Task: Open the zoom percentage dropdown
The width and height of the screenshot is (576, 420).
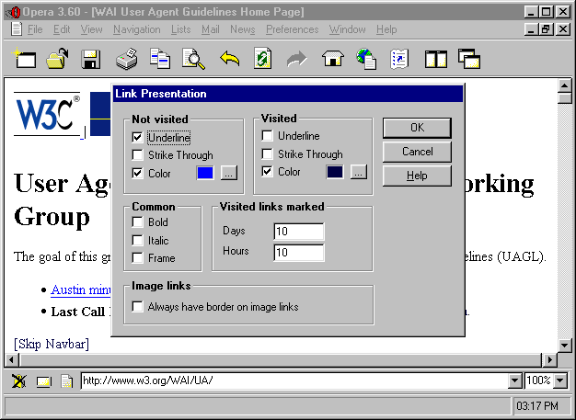Action: pyautogui.click(x=563, y=380)
